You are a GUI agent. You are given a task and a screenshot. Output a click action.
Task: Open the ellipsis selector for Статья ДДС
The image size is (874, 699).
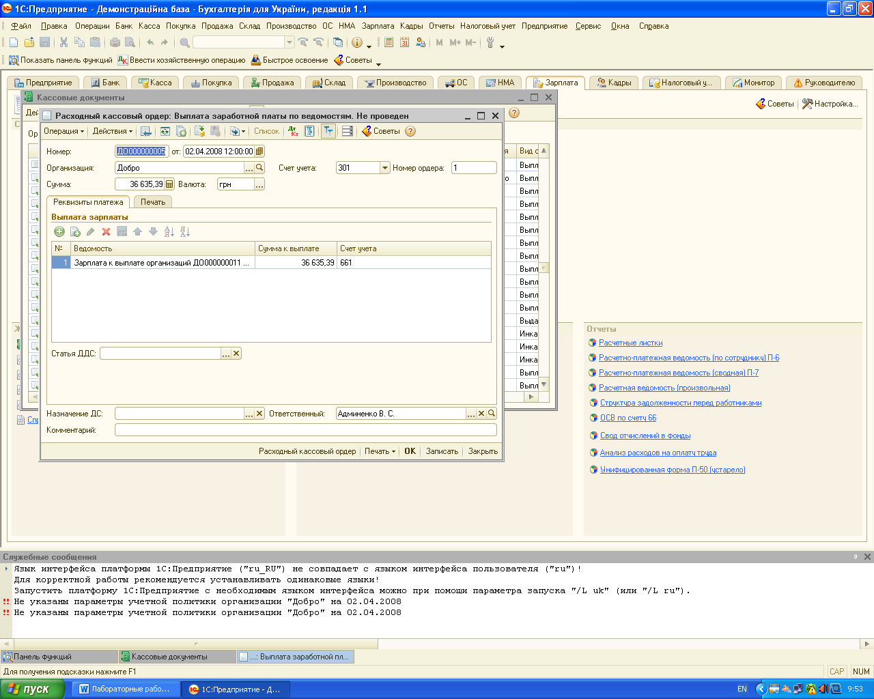coord(226,354)
